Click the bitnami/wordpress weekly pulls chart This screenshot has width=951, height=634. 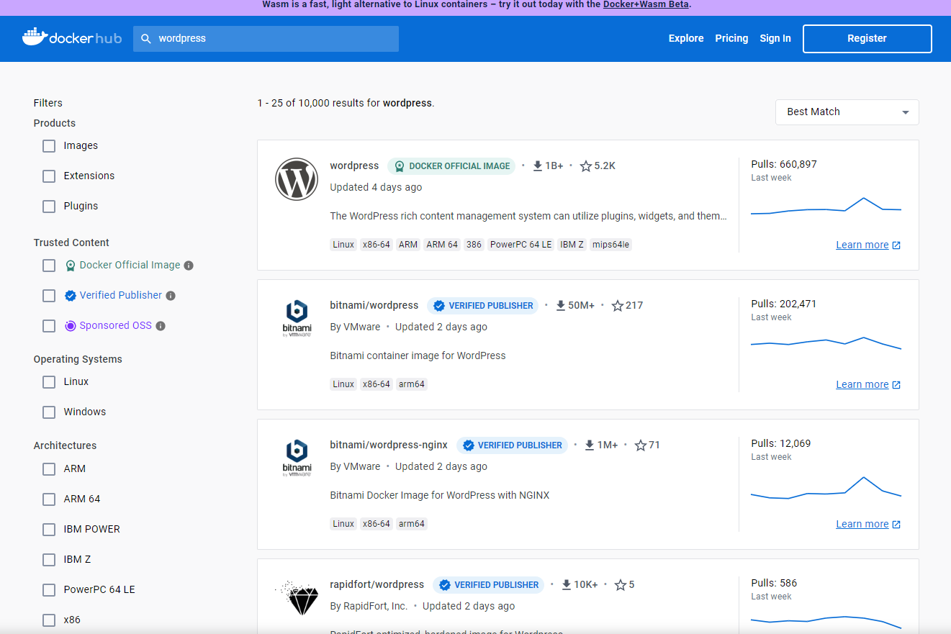(x=826, y=343)
